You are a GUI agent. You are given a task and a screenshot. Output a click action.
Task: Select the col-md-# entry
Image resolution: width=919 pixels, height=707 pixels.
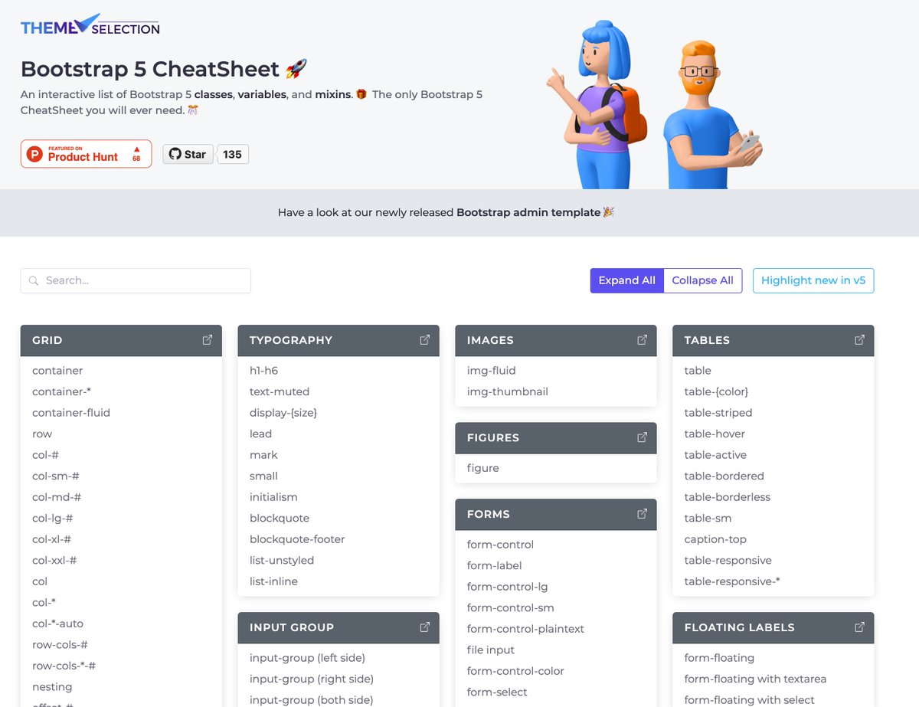pyautogui.click(x=57, y=497)
